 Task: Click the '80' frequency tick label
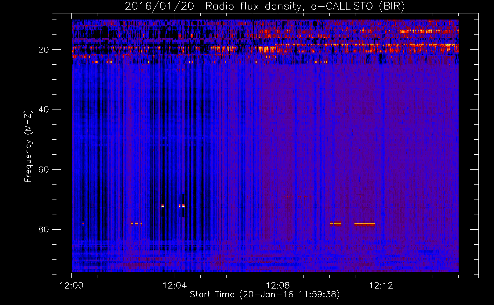(44, 229)
